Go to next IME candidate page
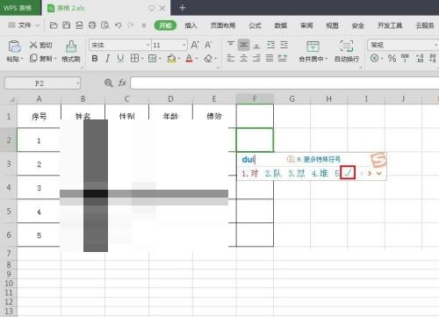Image resolution: width=439 pixels, height=317 pixels. coord(370,173)
